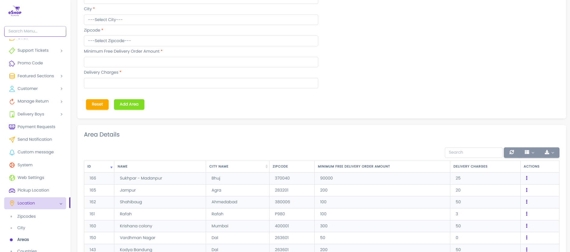Focus the Search Menu field

[x=35, y=31]
